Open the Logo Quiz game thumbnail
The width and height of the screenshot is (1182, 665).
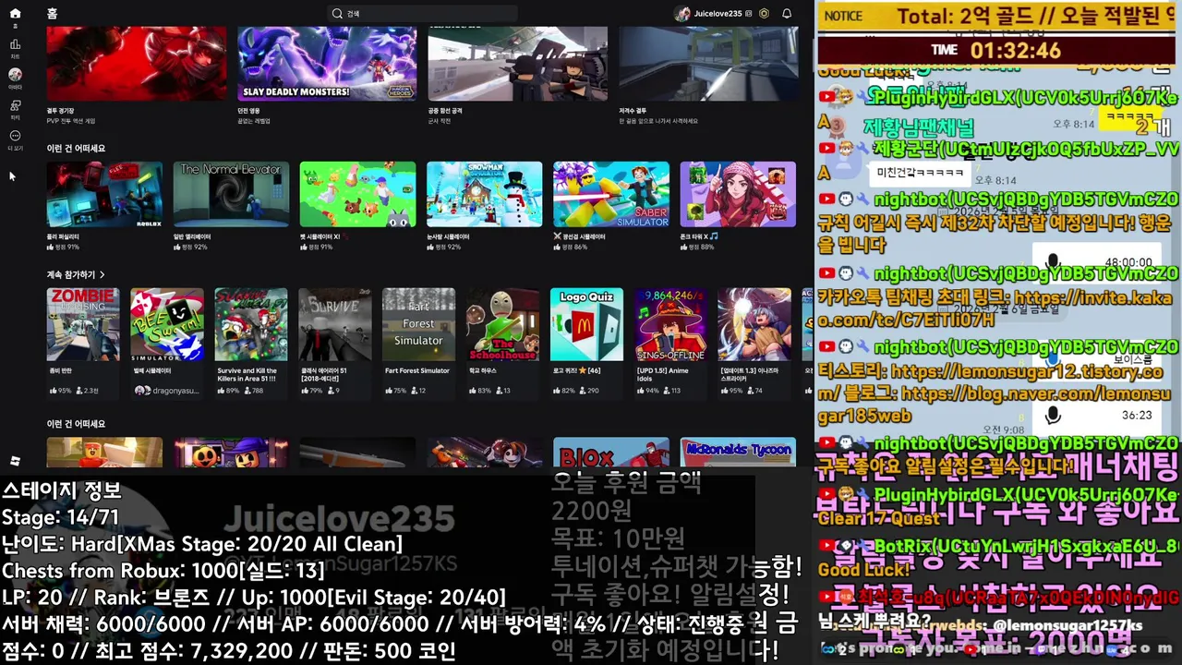(x=586, y=324)
